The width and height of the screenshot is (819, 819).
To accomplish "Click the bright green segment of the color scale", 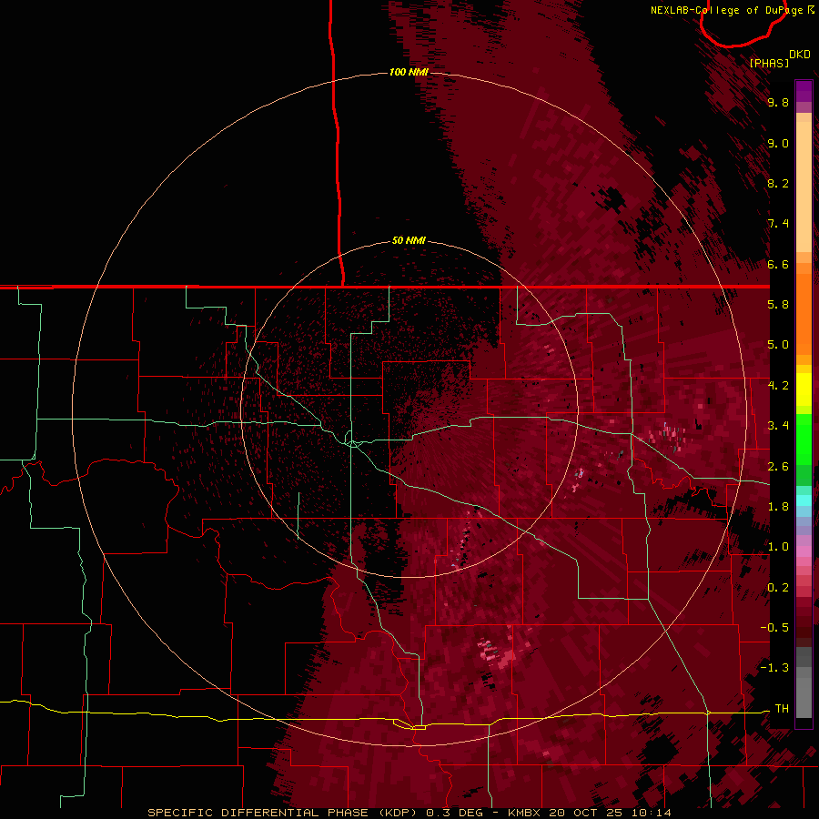I will pos(804,439).
